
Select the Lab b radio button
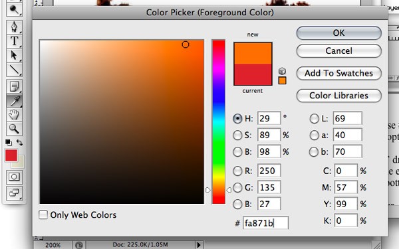pos(314,152)
